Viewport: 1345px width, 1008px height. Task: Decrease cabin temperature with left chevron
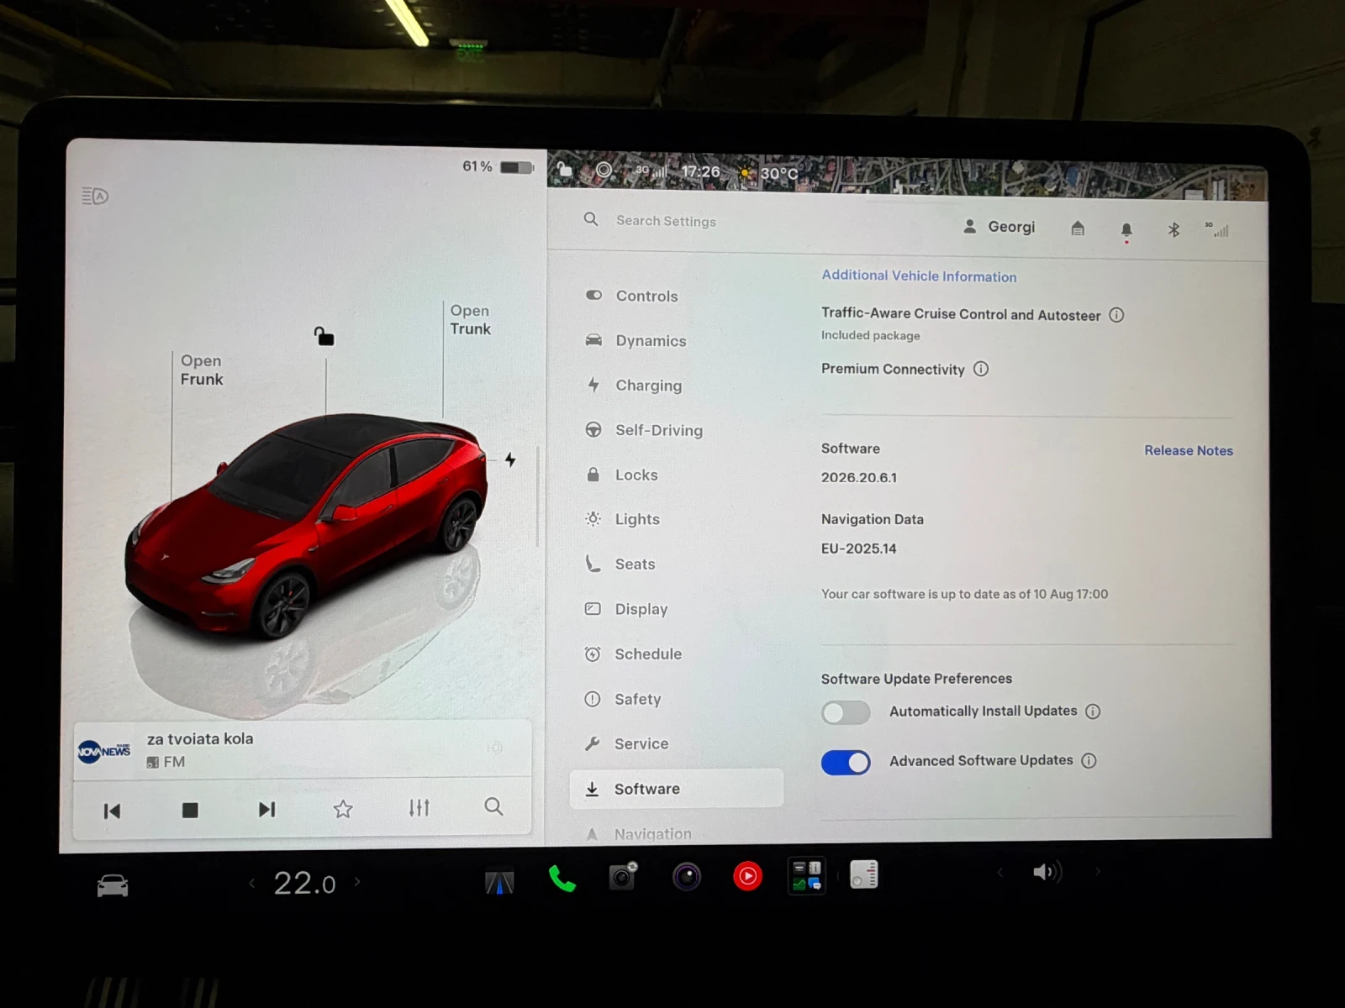251,883
